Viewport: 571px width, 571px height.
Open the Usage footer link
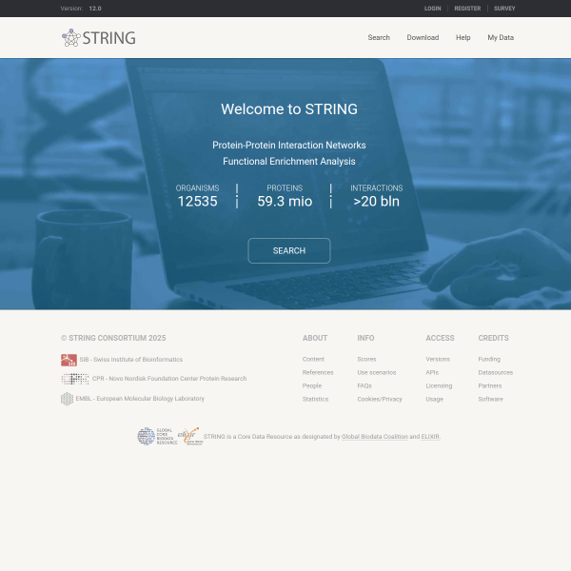435,399
